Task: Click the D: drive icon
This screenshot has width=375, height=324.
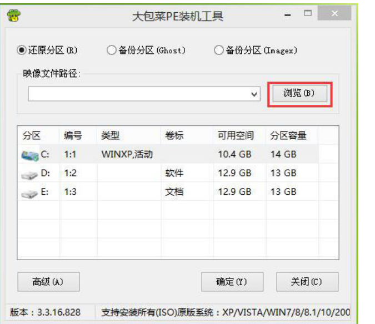Action: (x=29, y=175)
